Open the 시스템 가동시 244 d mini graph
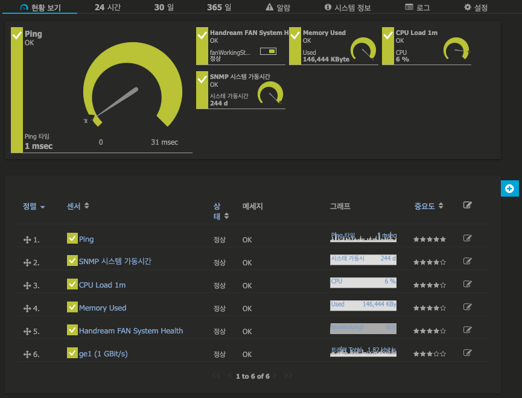The height and width of the screenshot is (398, 522). 363,259
